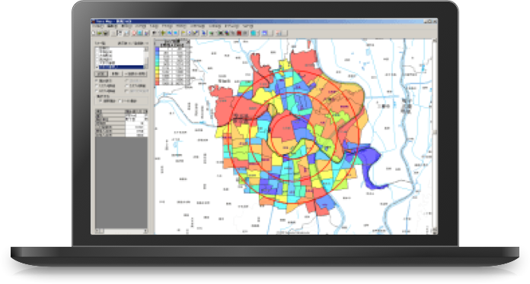Toggle the first checkbox below the panel buttons
Image resolution: width=530 pixels, height=284 pixels.
(x=97, y=80)
